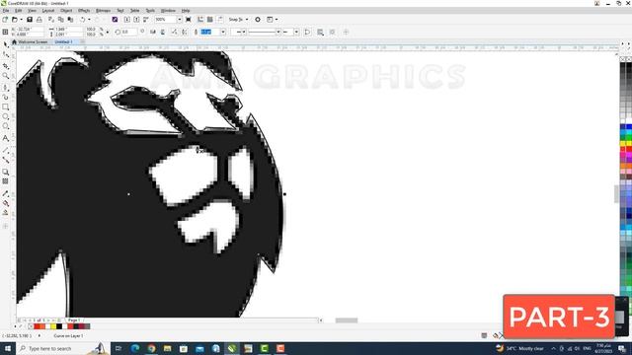Switch to the Untitled-1 document tab

click(63, 41)
